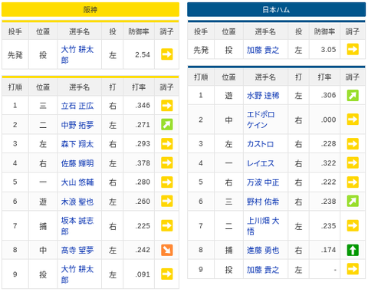Open 加藤 貴之 link in starting pitcher row
The height and width of the screenshot is (292, 368).
click(x=263, y=50)
